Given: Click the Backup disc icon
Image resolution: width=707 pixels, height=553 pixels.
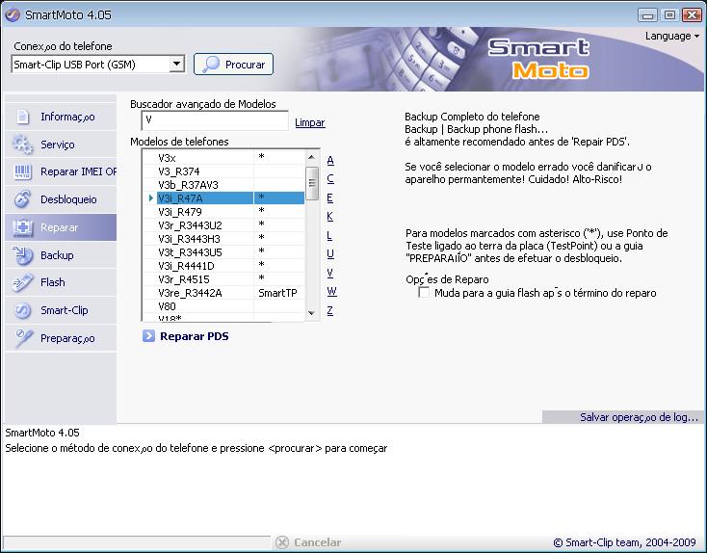Looking at the screenshot, I should click(x=22, y=255).
